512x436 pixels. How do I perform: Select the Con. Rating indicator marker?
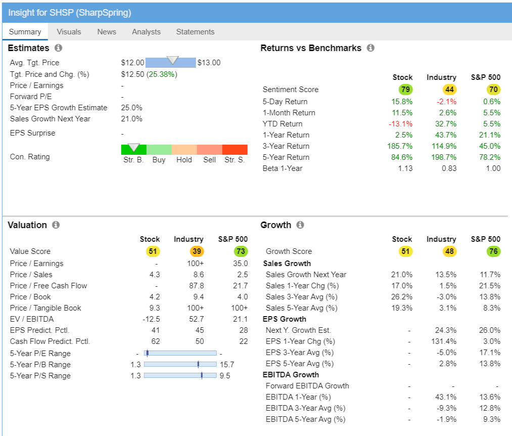coord(133,148)
